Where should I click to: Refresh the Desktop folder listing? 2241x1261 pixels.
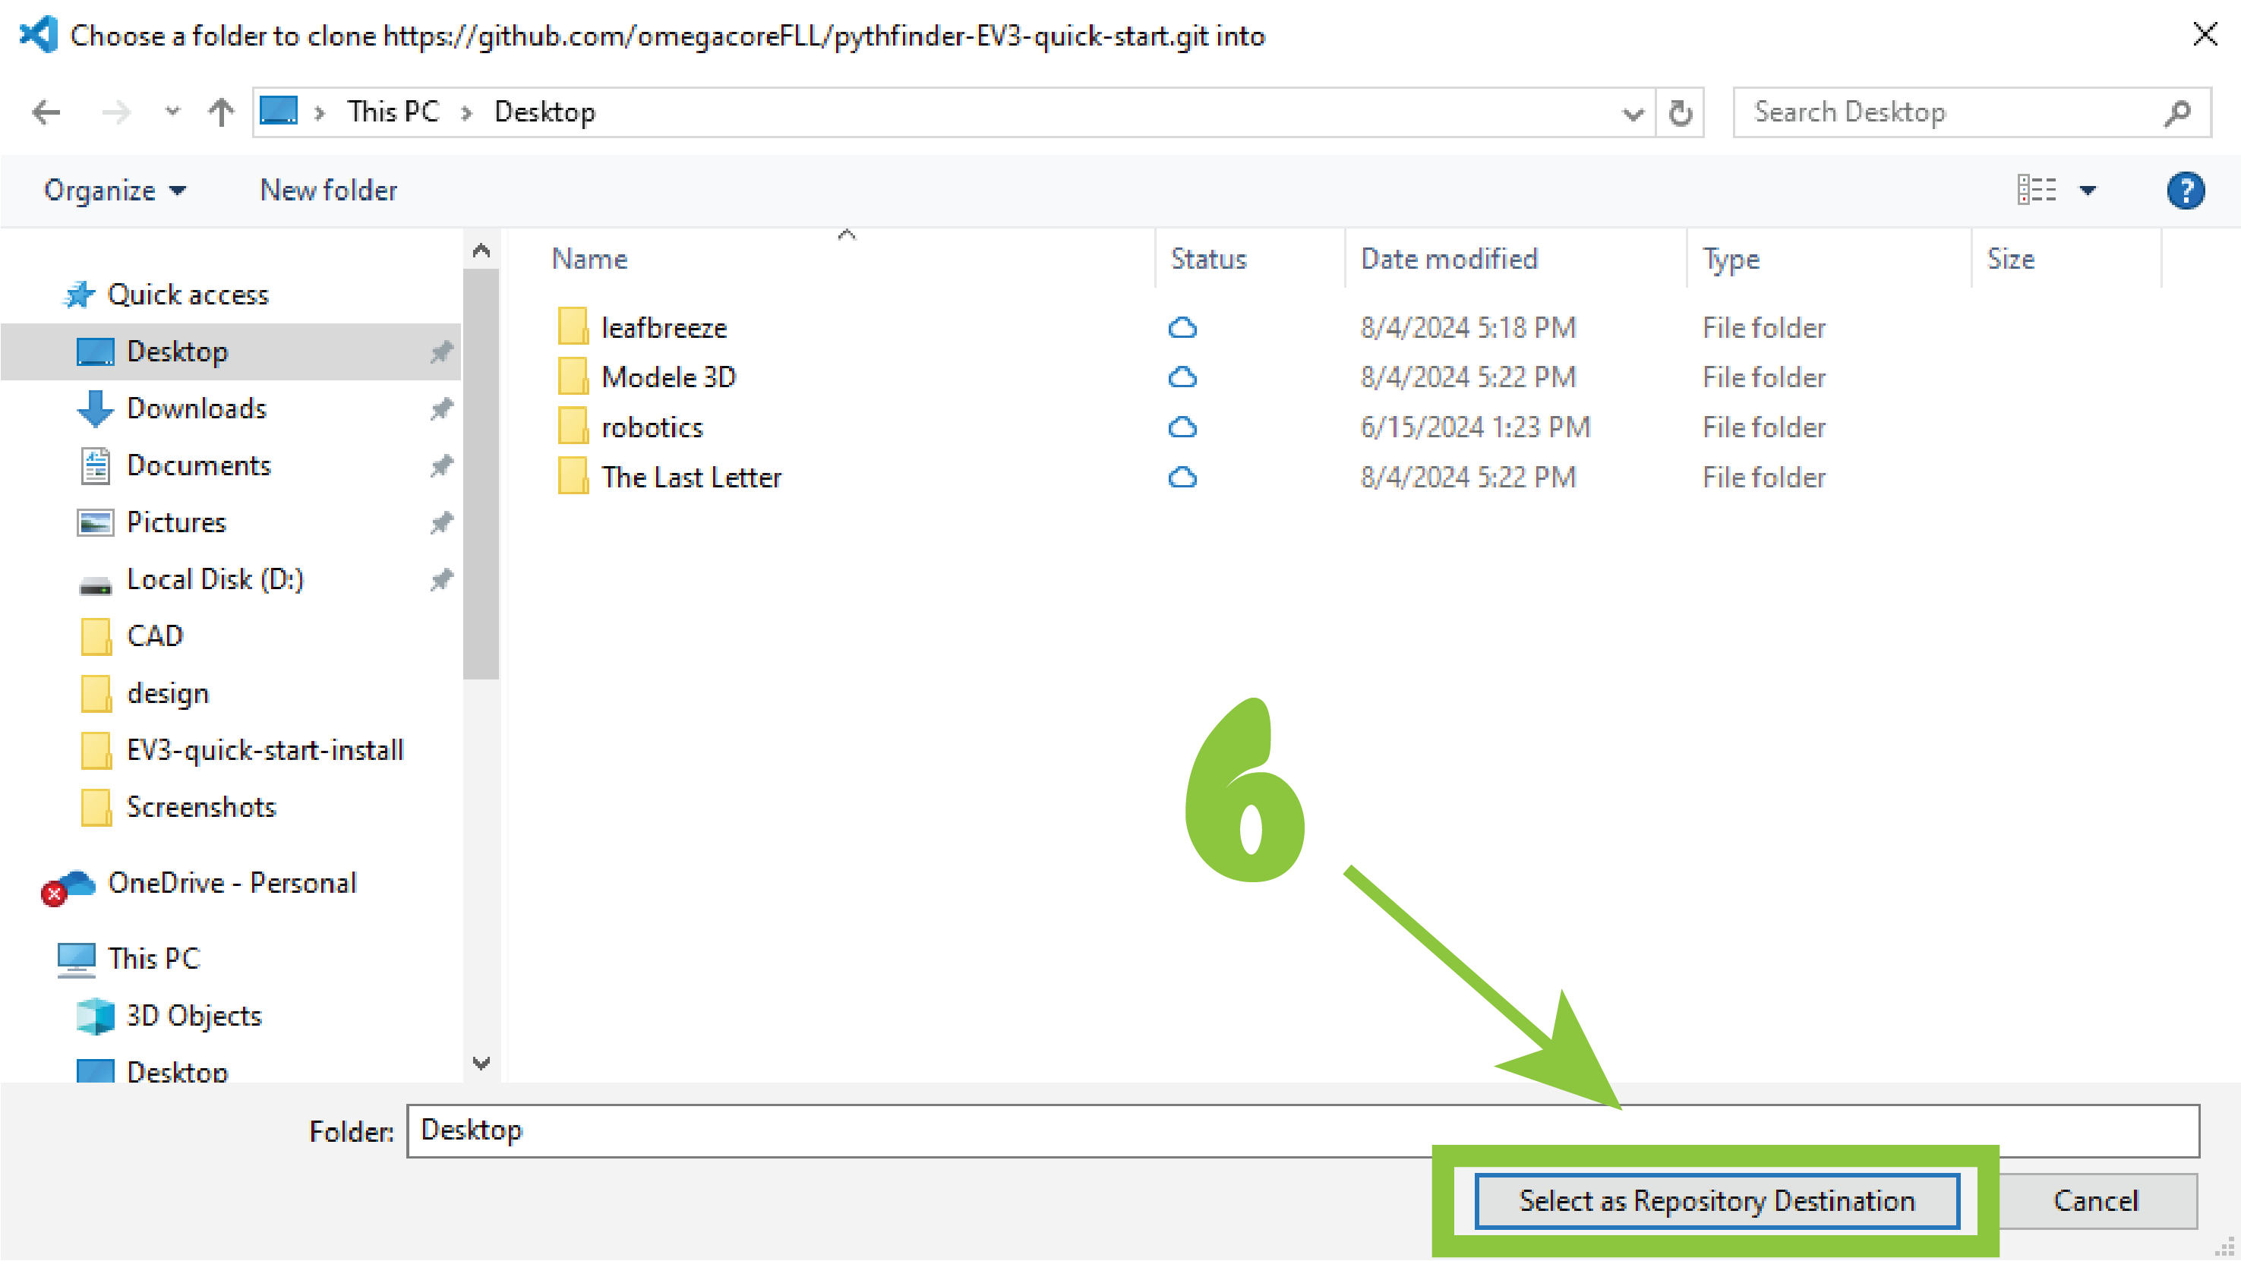pyautogui.click(x=1680, y=112)
